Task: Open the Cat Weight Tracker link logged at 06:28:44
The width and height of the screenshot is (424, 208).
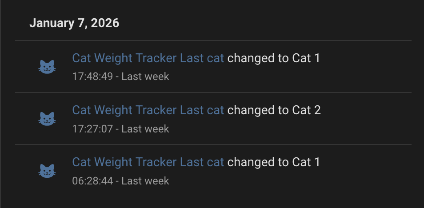Action: click(148, 162)
